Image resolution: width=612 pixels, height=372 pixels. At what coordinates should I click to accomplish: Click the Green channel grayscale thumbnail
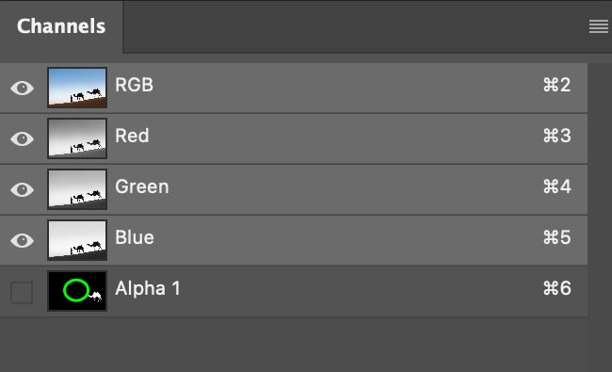point(77,189)
